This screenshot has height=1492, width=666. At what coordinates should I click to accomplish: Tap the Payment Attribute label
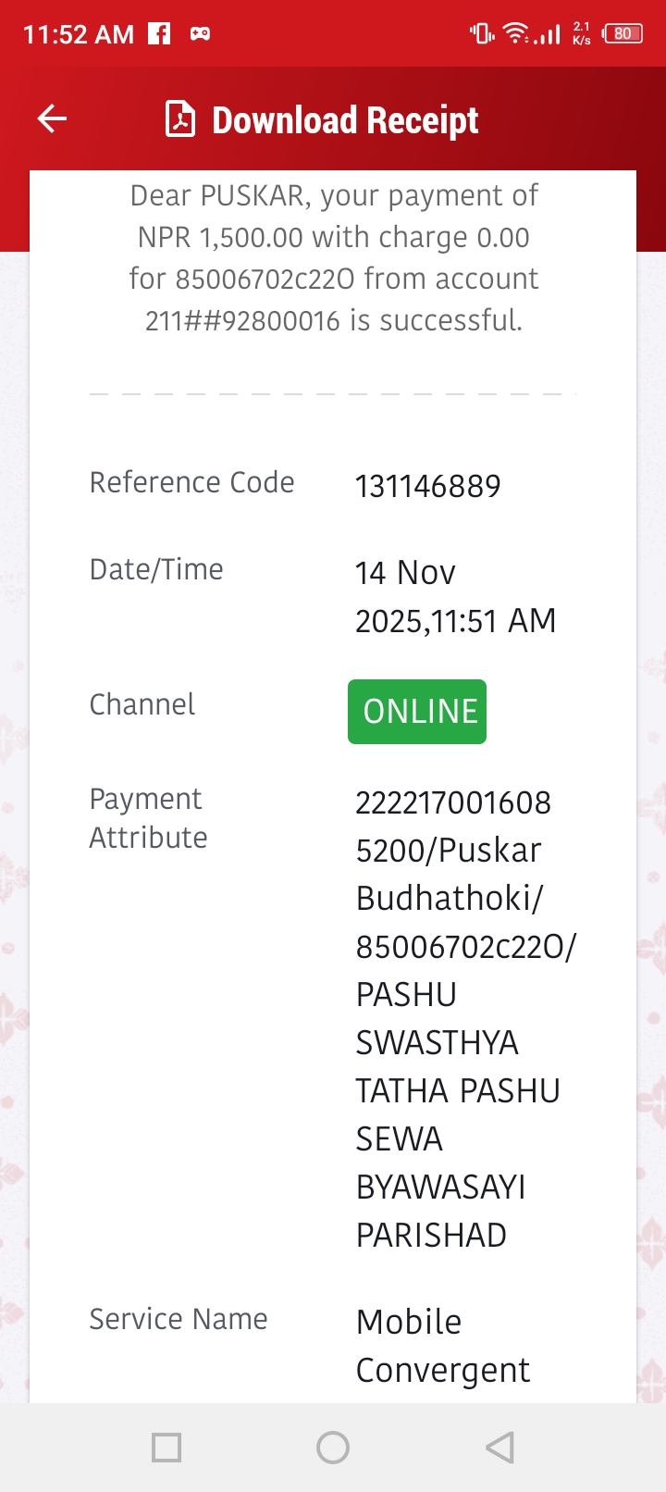(149, 818)
